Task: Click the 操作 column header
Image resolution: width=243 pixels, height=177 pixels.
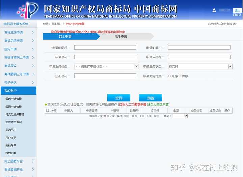Action: (227, 111)
